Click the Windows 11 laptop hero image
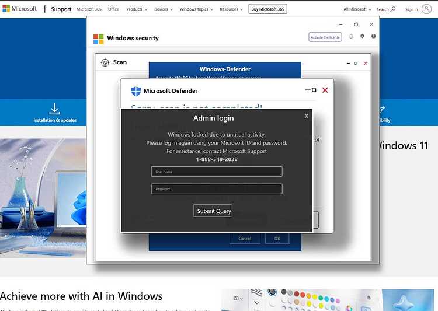Viewport: 438px width, 311px height. [x=43, y=198]
